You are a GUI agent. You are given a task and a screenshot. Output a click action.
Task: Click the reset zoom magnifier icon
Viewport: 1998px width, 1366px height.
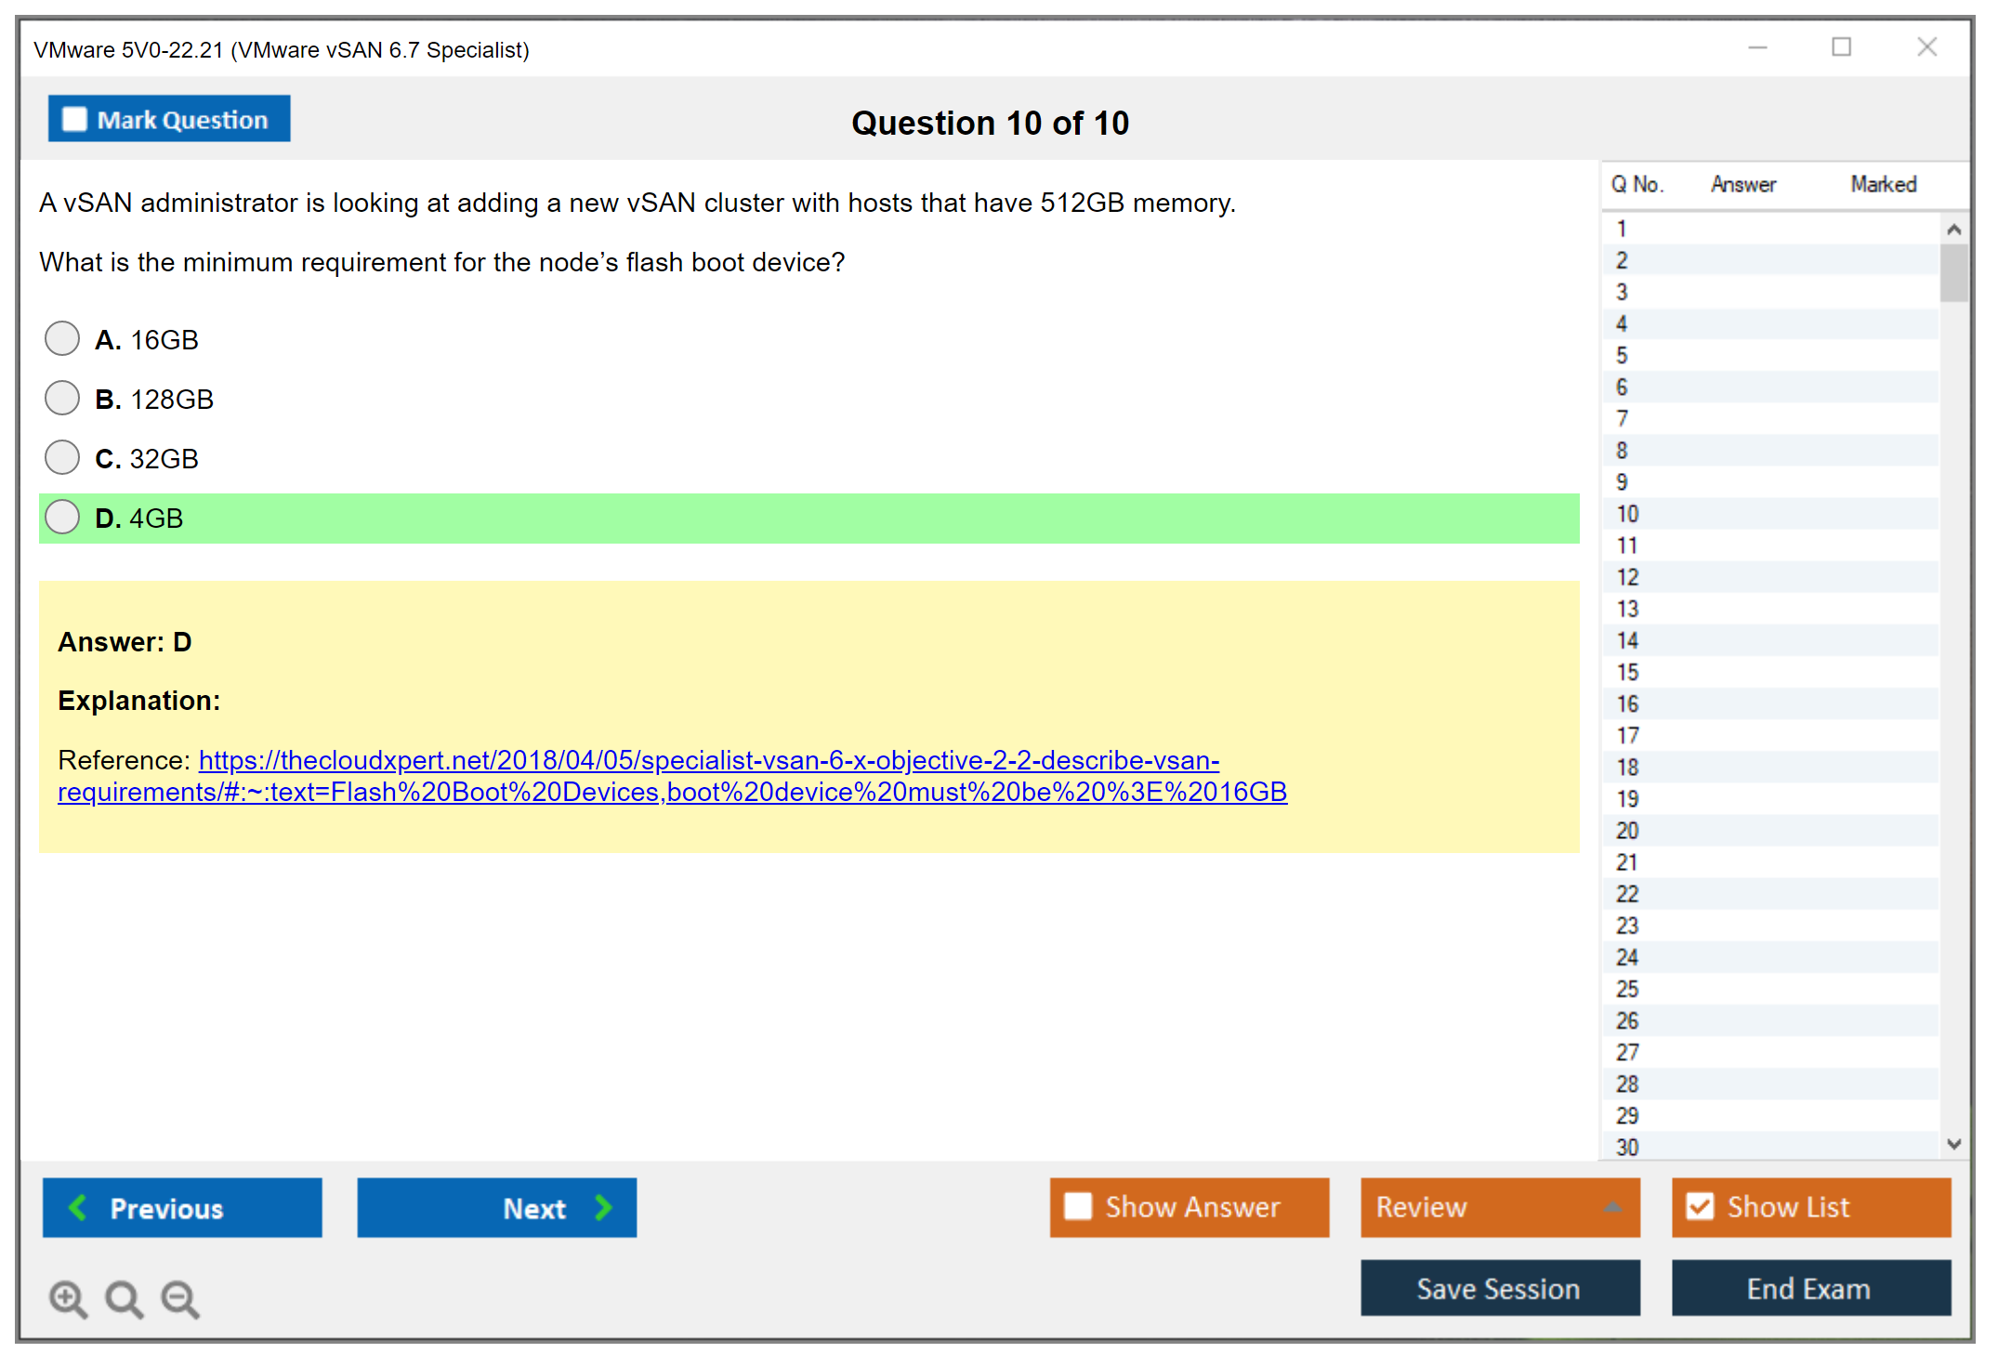[x=124, y=1298]
